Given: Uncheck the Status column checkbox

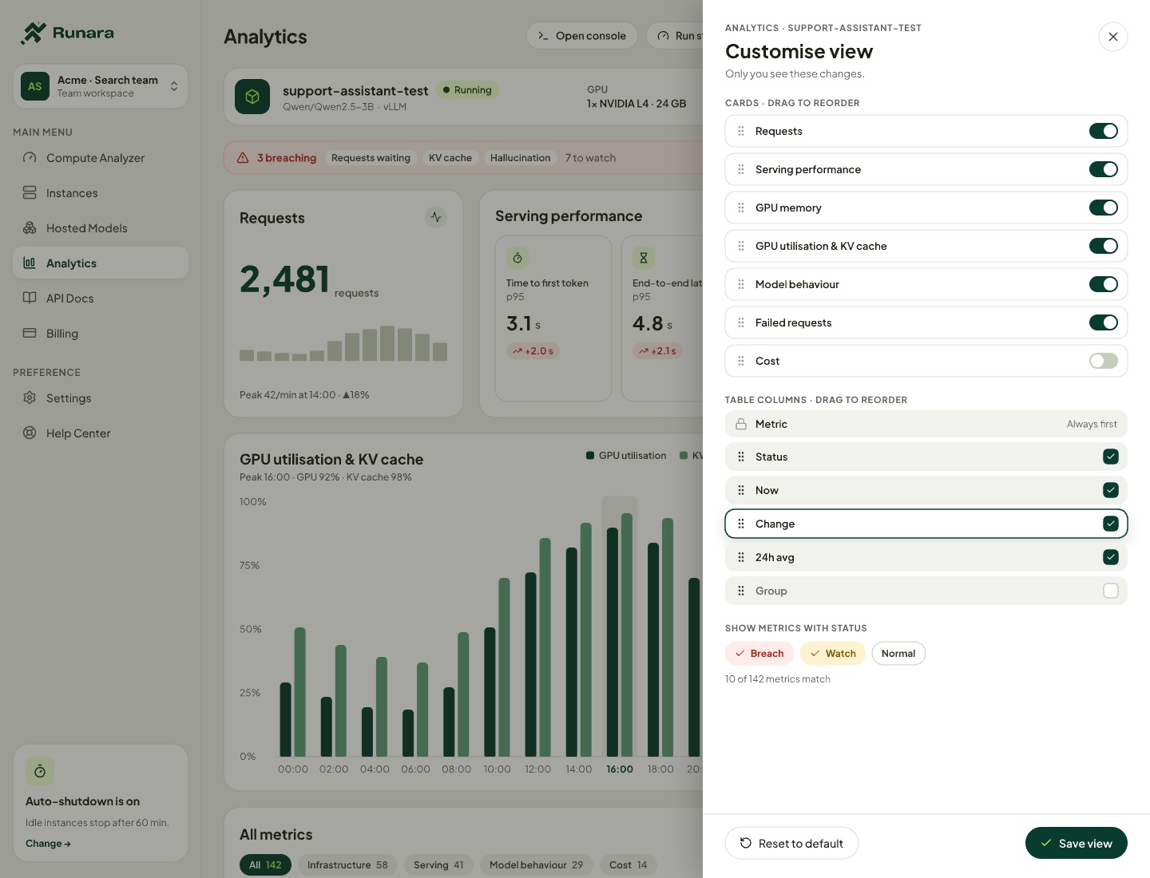Looking at the screenshot, I should tap(1111, 457).
